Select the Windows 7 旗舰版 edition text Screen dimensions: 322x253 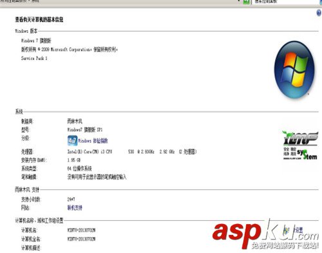(x=36, y=41)
